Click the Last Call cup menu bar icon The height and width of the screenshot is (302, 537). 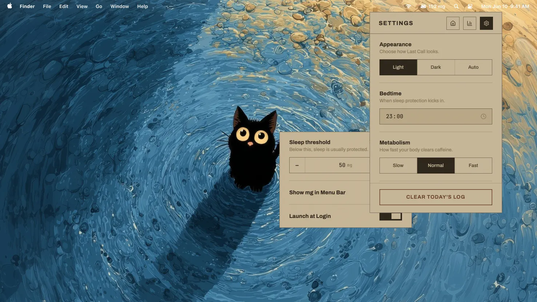423,6
